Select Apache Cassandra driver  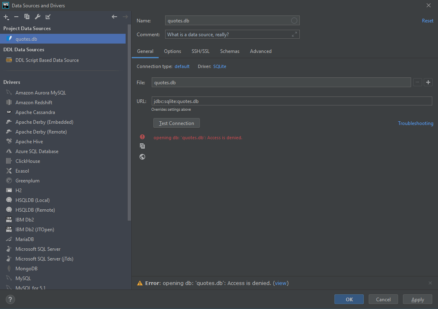coord(63,112)
